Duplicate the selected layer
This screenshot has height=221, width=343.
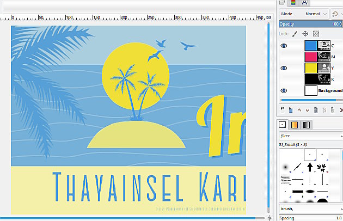coord(316,110)
